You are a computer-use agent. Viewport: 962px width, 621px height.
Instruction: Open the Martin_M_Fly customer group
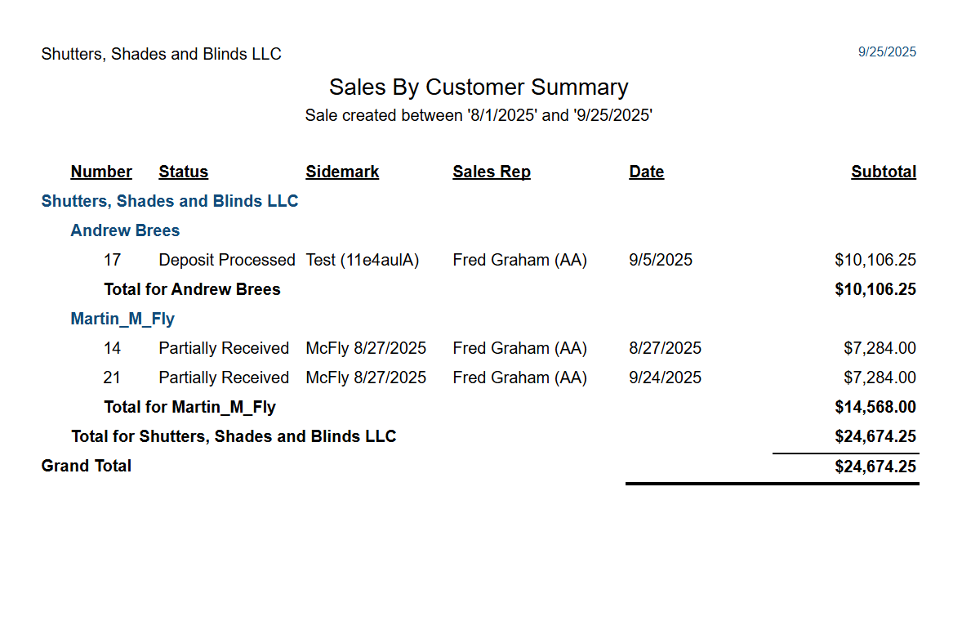coord(122,319)
